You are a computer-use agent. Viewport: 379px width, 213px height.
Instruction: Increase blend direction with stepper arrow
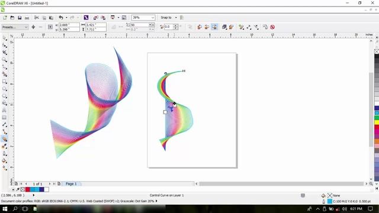pos(176,25)
